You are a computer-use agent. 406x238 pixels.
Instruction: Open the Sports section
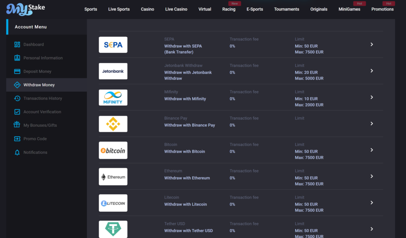click(x=91, y=10)
